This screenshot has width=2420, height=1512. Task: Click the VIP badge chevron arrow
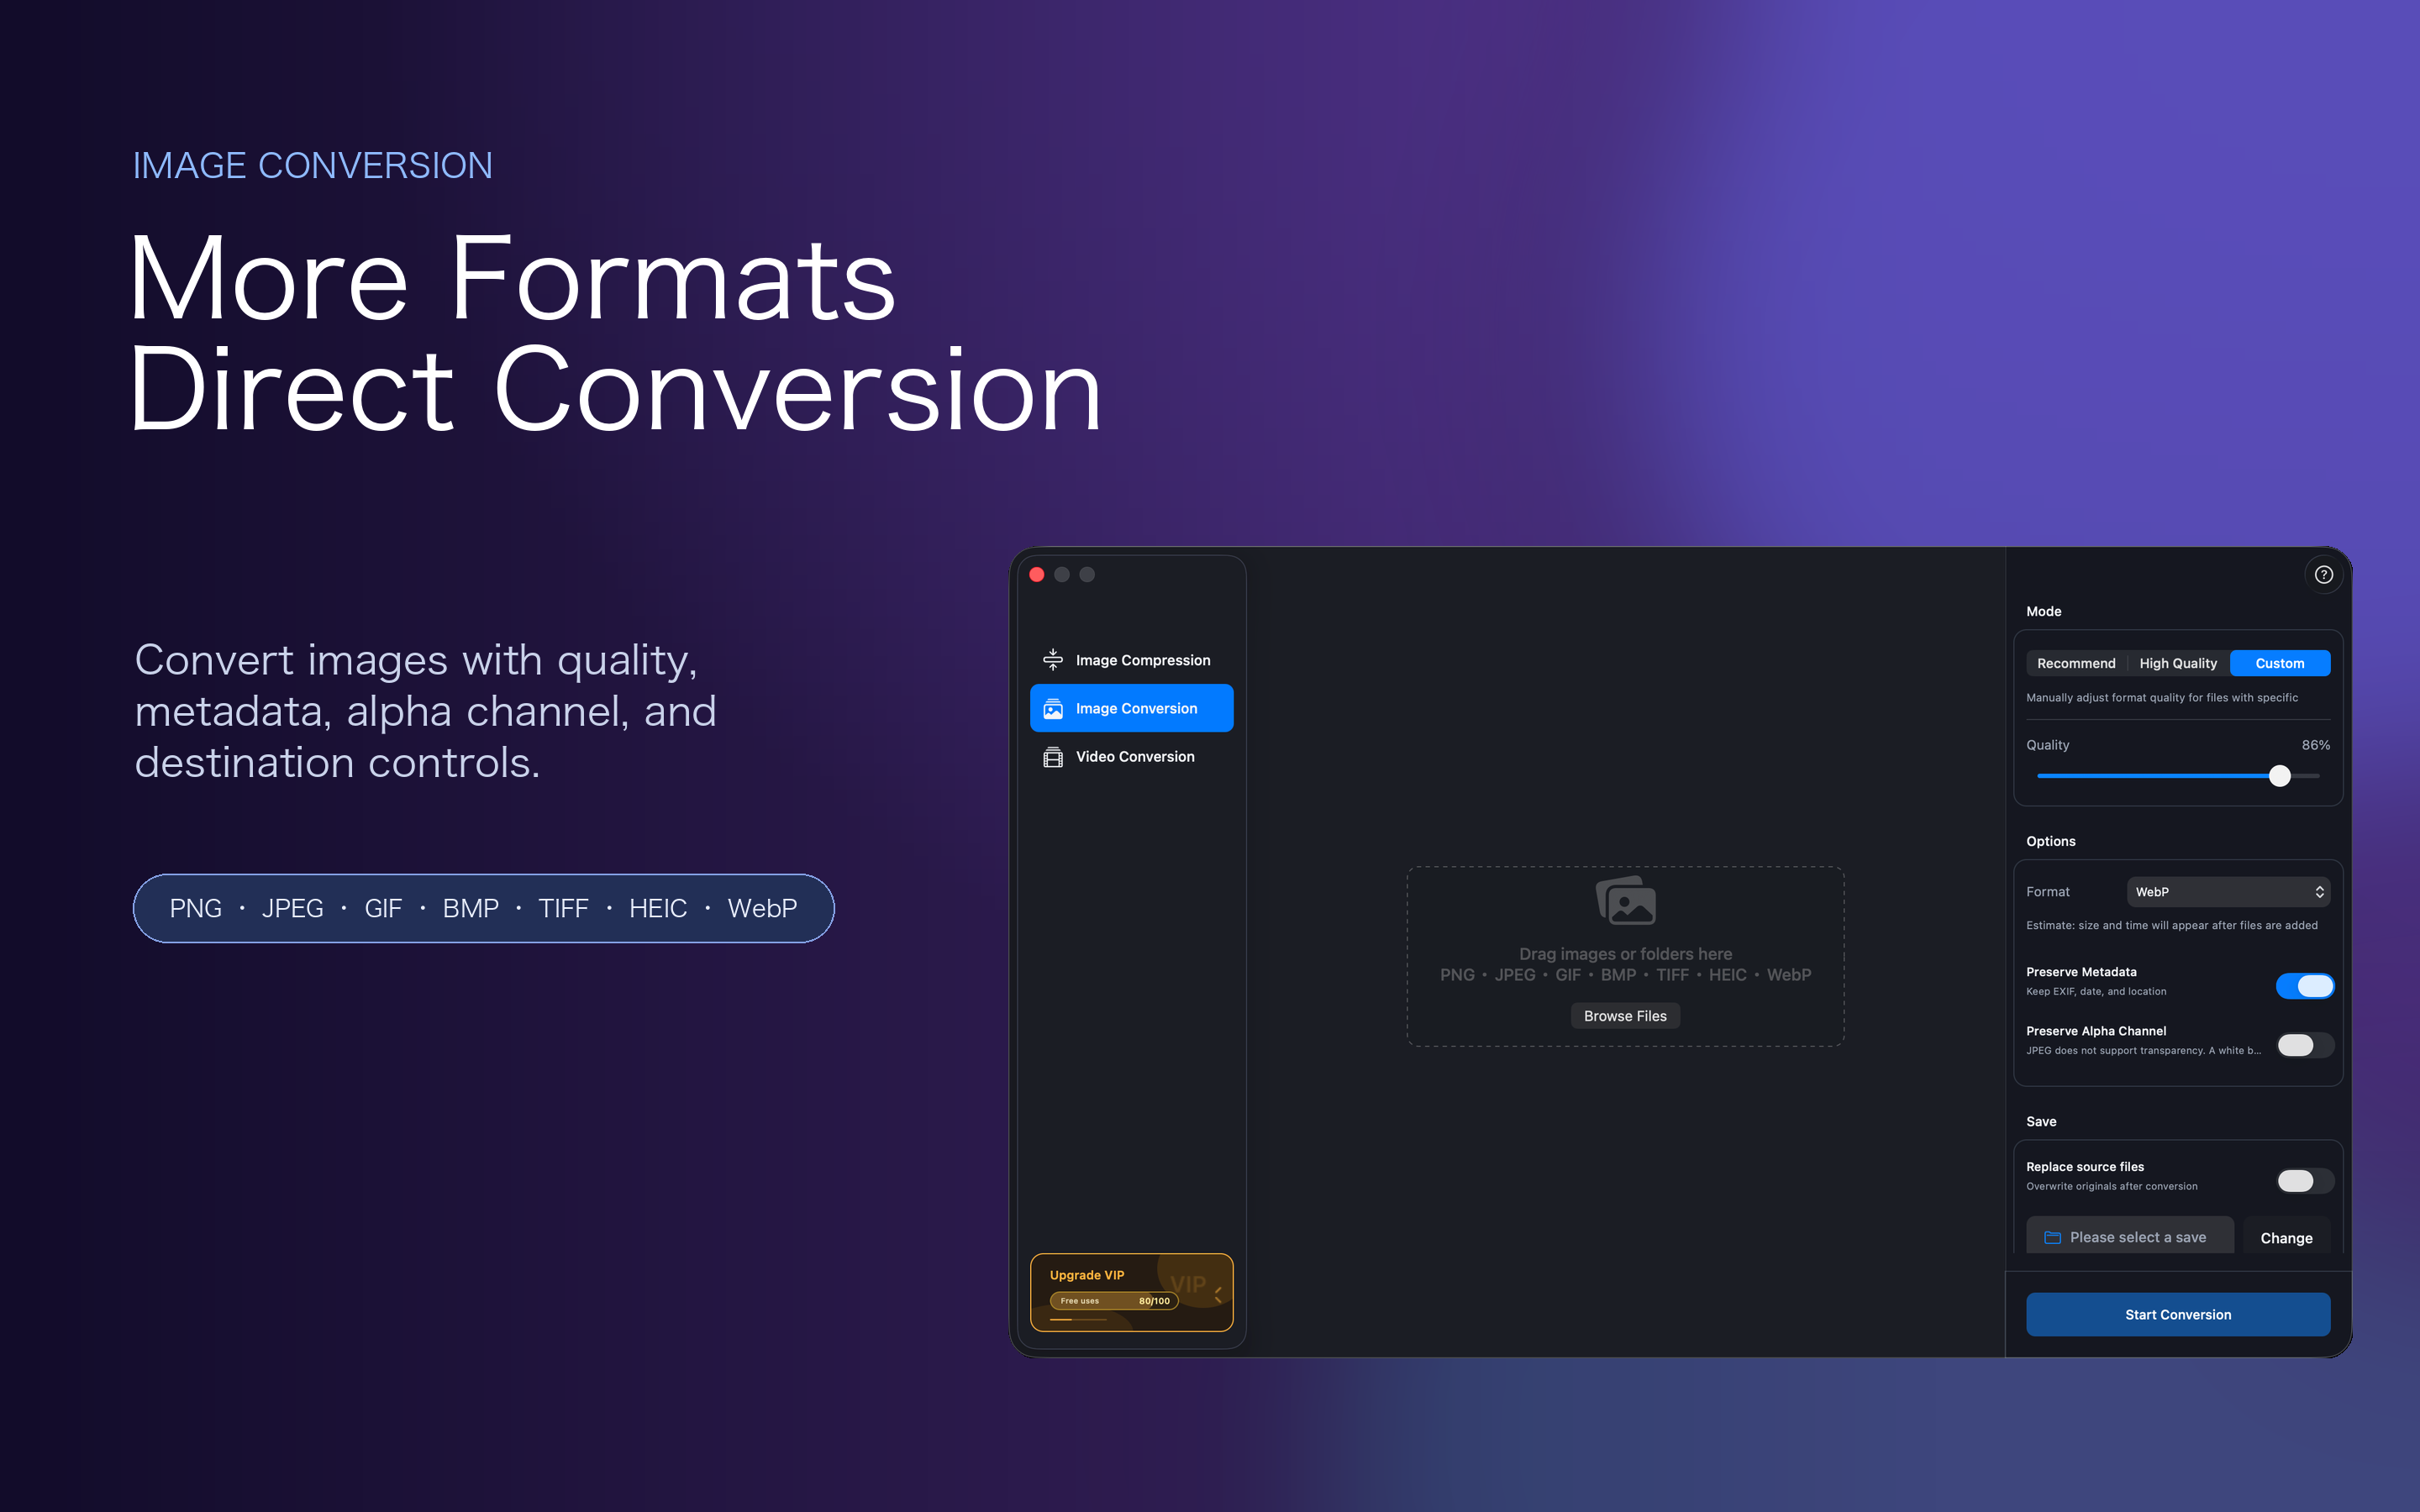click(1218, 1294)
